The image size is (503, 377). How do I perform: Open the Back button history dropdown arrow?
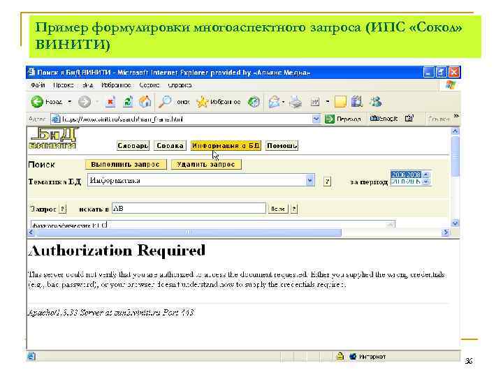(70, 102)
